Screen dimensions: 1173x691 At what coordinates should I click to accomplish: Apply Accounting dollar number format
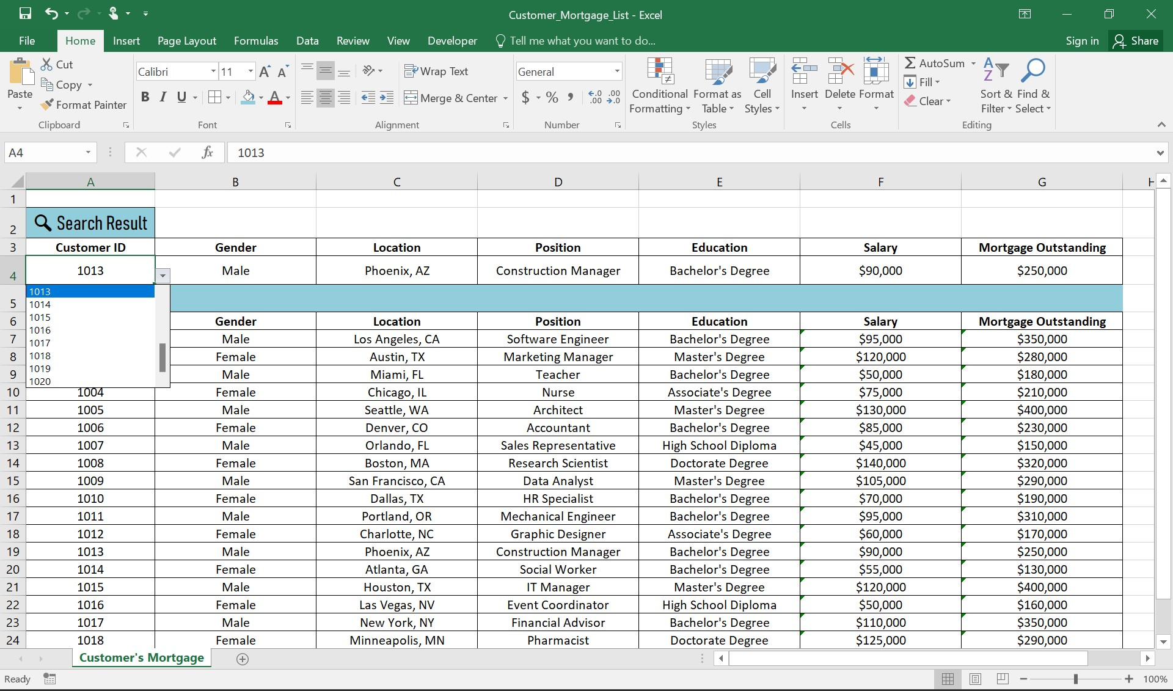pyautogui.click(x=525, y=98)
